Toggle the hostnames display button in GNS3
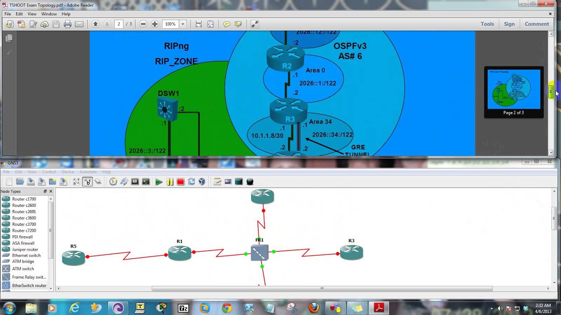Image resolution: width=561 pixels, height=315 pixels. [87, 182]
